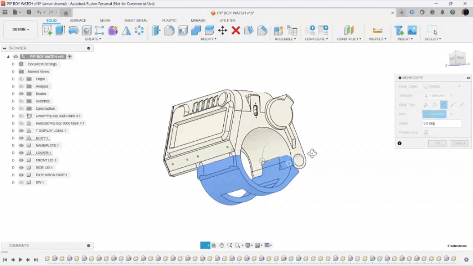Select the Fillet tool
This screenshot has width=473, height=266.
point(169,30)
